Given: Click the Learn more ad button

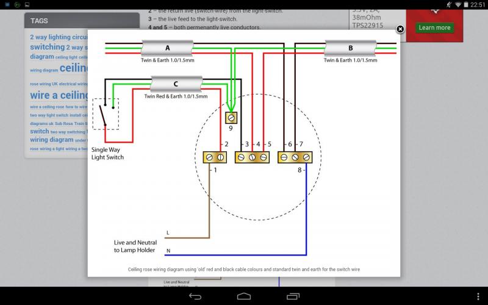Looking at the screenshot, I should click(434, 27).
